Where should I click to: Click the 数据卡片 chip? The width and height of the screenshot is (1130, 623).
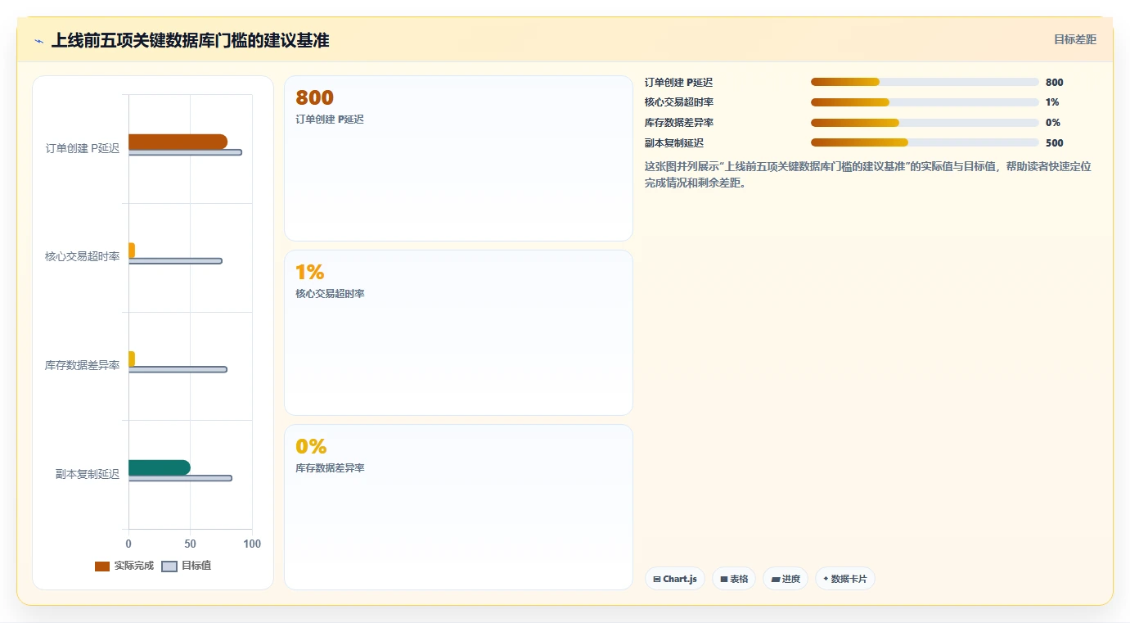845,579
